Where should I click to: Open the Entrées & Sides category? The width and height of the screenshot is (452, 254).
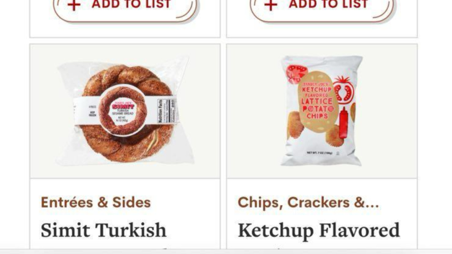[x=96, y=202]
